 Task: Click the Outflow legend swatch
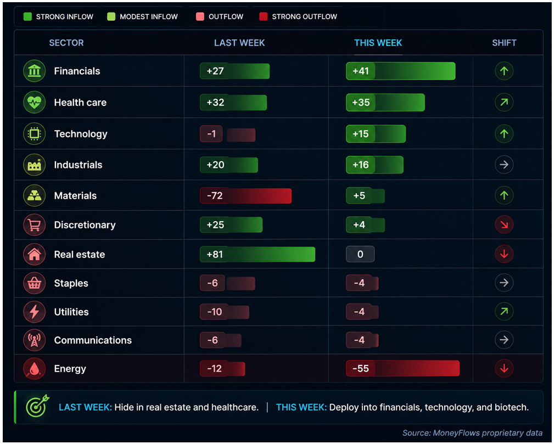[x=200, y=16]
